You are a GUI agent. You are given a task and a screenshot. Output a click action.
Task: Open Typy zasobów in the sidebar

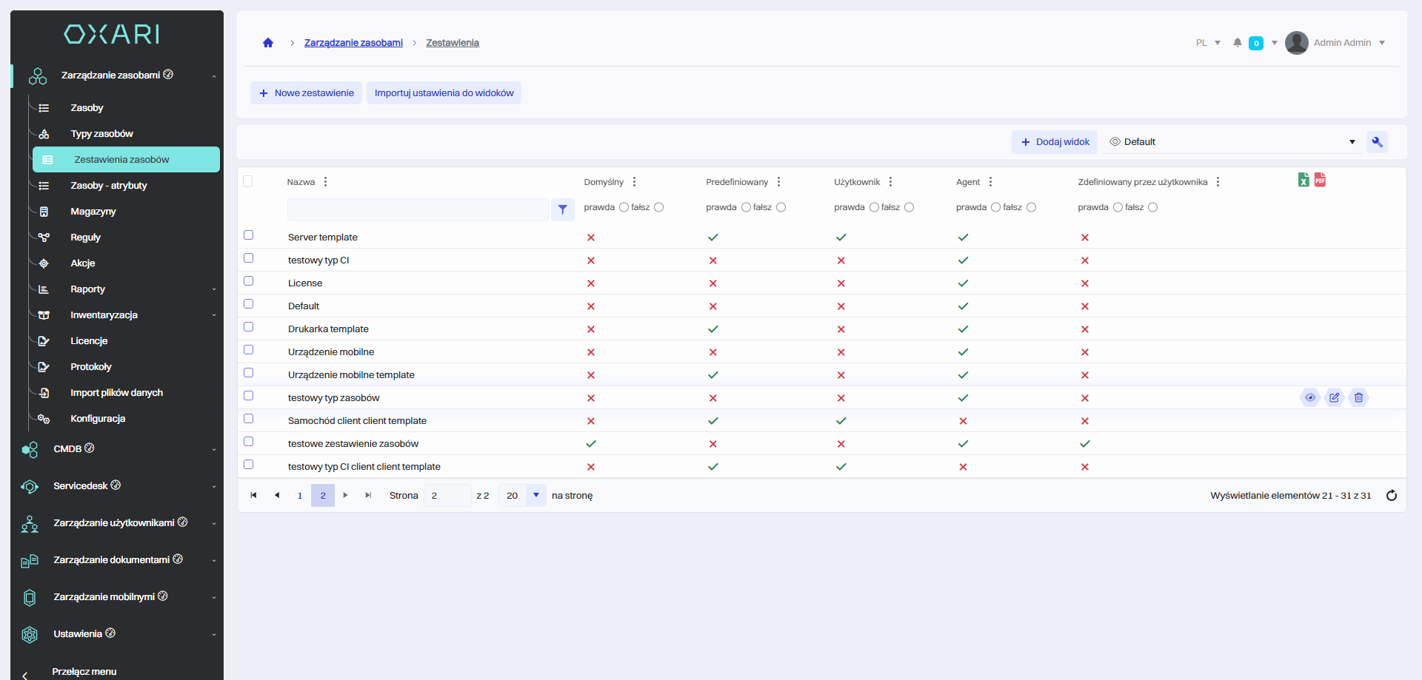point(101,134)
